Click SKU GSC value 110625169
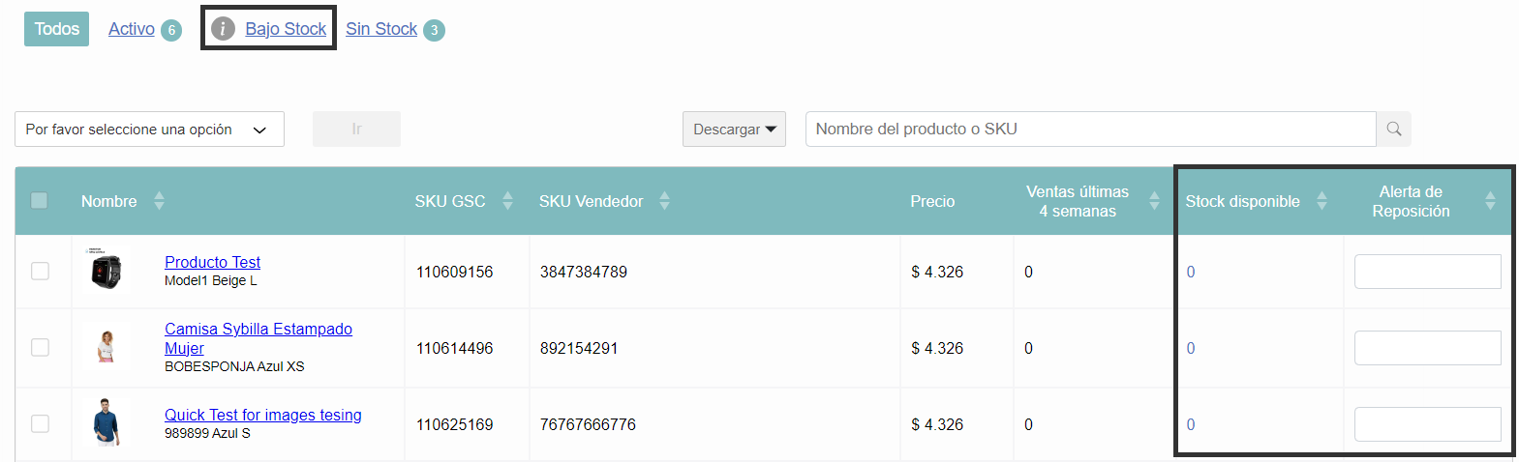The image size is (1519, 462). 454,424
